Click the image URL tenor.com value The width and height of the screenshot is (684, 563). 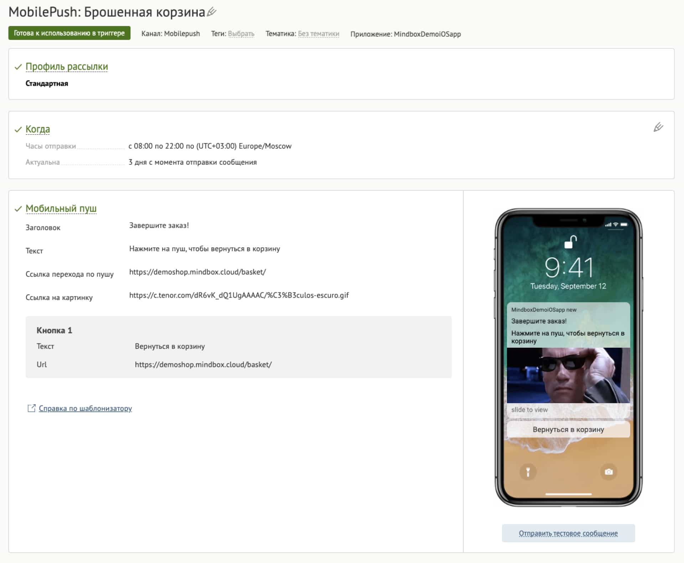click(x=239, y=295)
